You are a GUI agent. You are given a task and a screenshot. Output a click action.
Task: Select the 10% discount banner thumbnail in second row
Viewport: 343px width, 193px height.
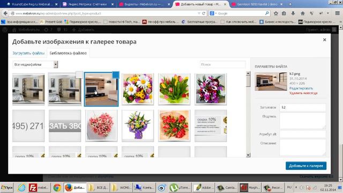click(x=211, y=125)
